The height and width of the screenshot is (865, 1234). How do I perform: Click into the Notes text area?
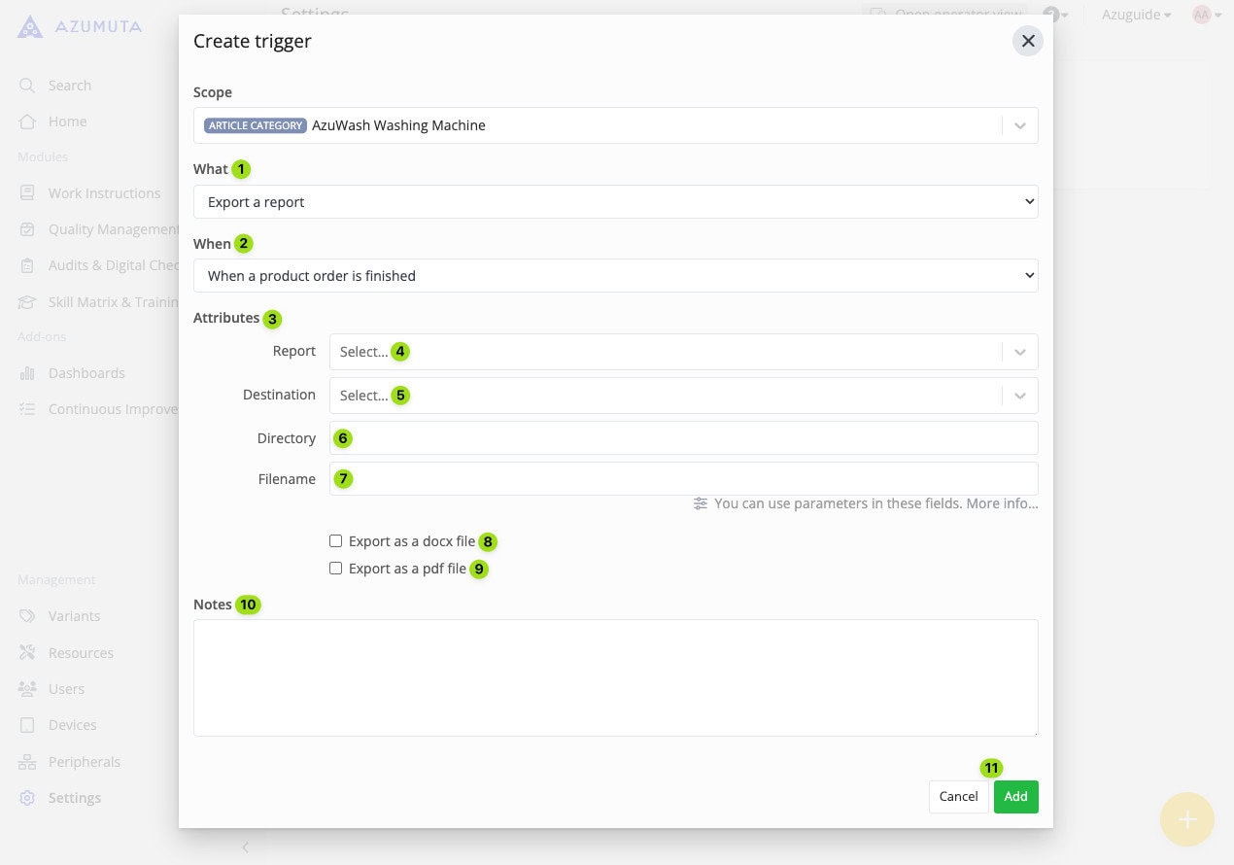click(615, 677)
